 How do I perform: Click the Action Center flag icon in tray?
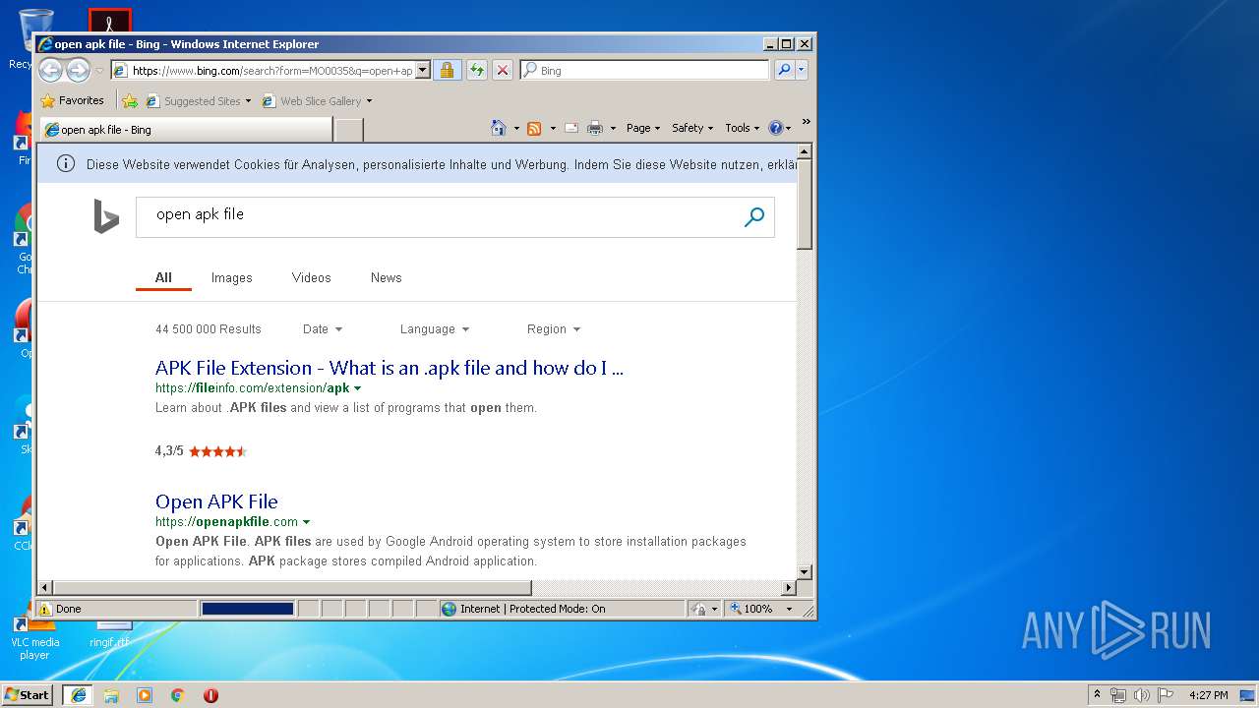click(x=1166, y=695)
